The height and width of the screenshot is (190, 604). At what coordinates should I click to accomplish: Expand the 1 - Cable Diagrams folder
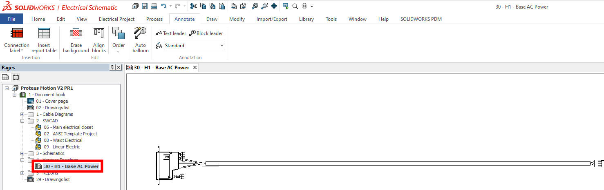22,114
